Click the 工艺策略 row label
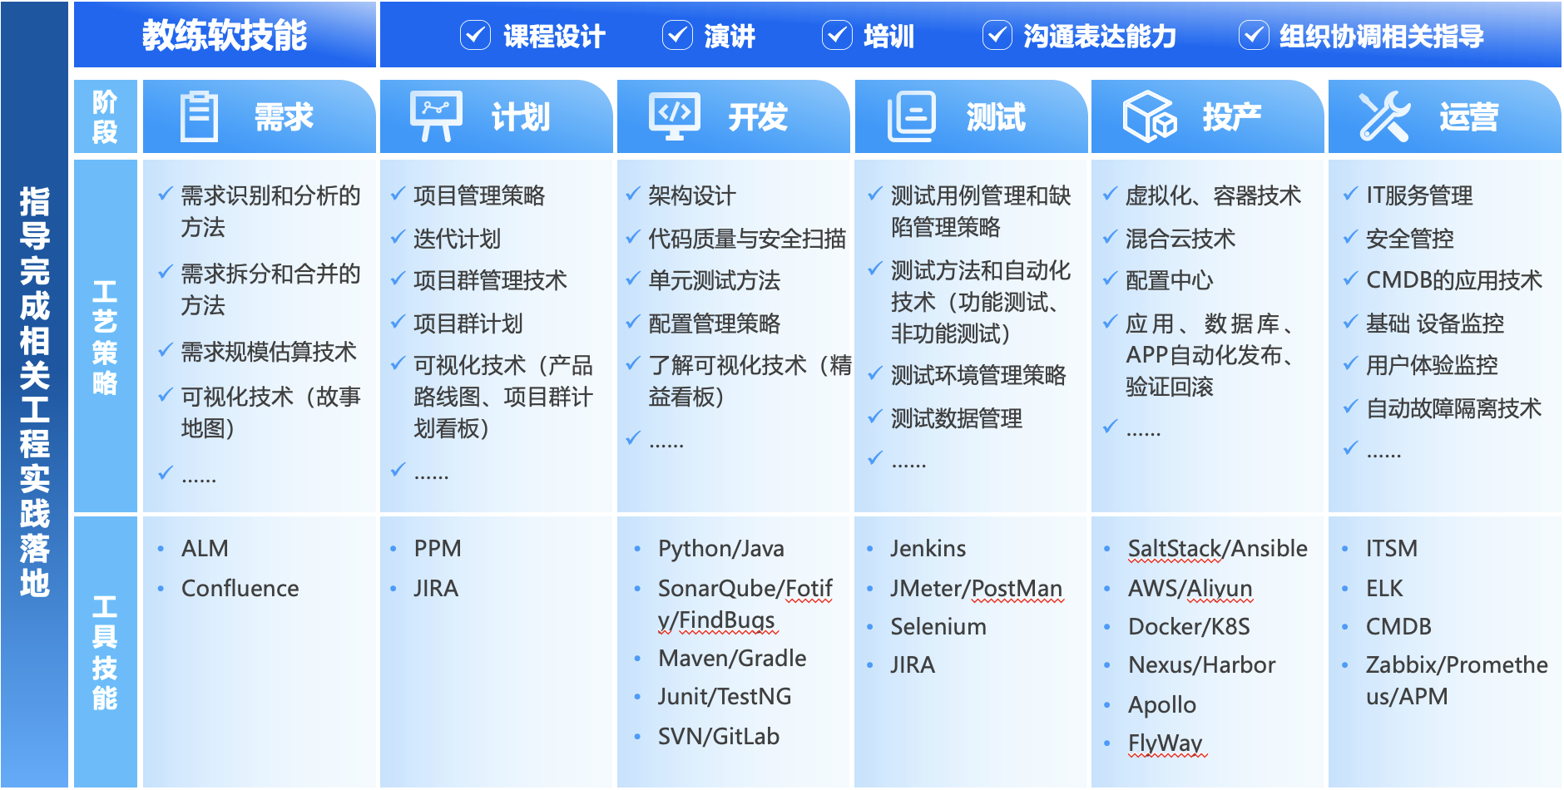Image resolution: width=1564 pixels, height=790 pixels. [x=106, y=336]
